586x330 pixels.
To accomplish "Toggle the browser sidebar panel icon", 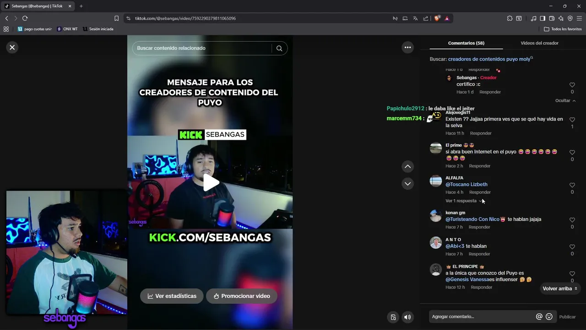I will click(543, 18).
